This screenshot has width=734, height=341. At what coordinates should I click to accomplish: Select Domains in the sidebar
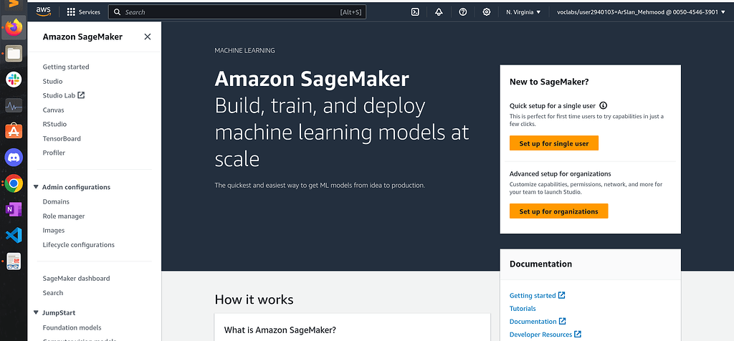56,202
